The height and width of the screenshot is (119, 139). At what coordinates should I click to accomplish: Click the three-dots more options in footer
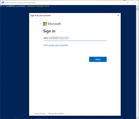[x=68, y=114]
